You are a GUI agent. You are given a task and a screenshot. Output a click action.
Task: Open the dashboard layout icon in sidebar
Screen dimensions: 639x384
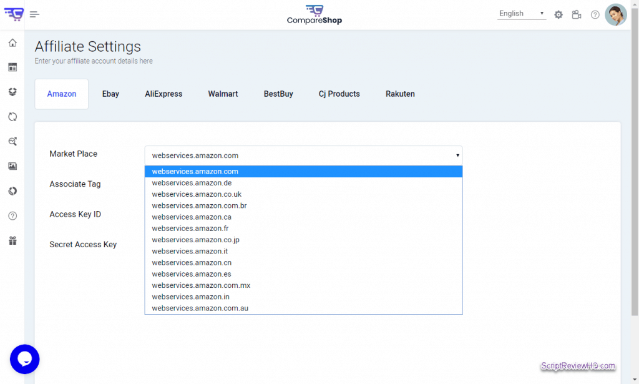[12, 67]
